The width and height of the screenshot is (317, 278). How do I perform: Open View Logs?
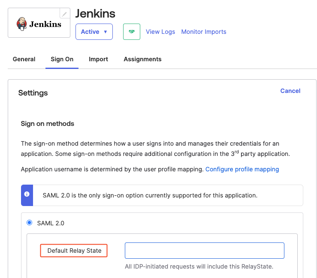click(160, 32)
